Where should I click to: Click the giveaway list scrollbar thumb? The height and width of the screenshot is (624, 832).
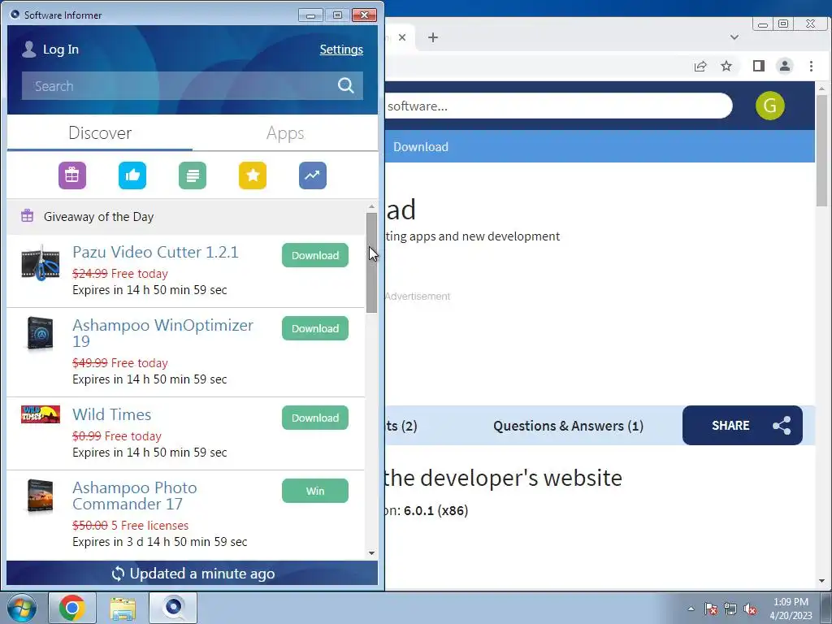click(371, 262)
